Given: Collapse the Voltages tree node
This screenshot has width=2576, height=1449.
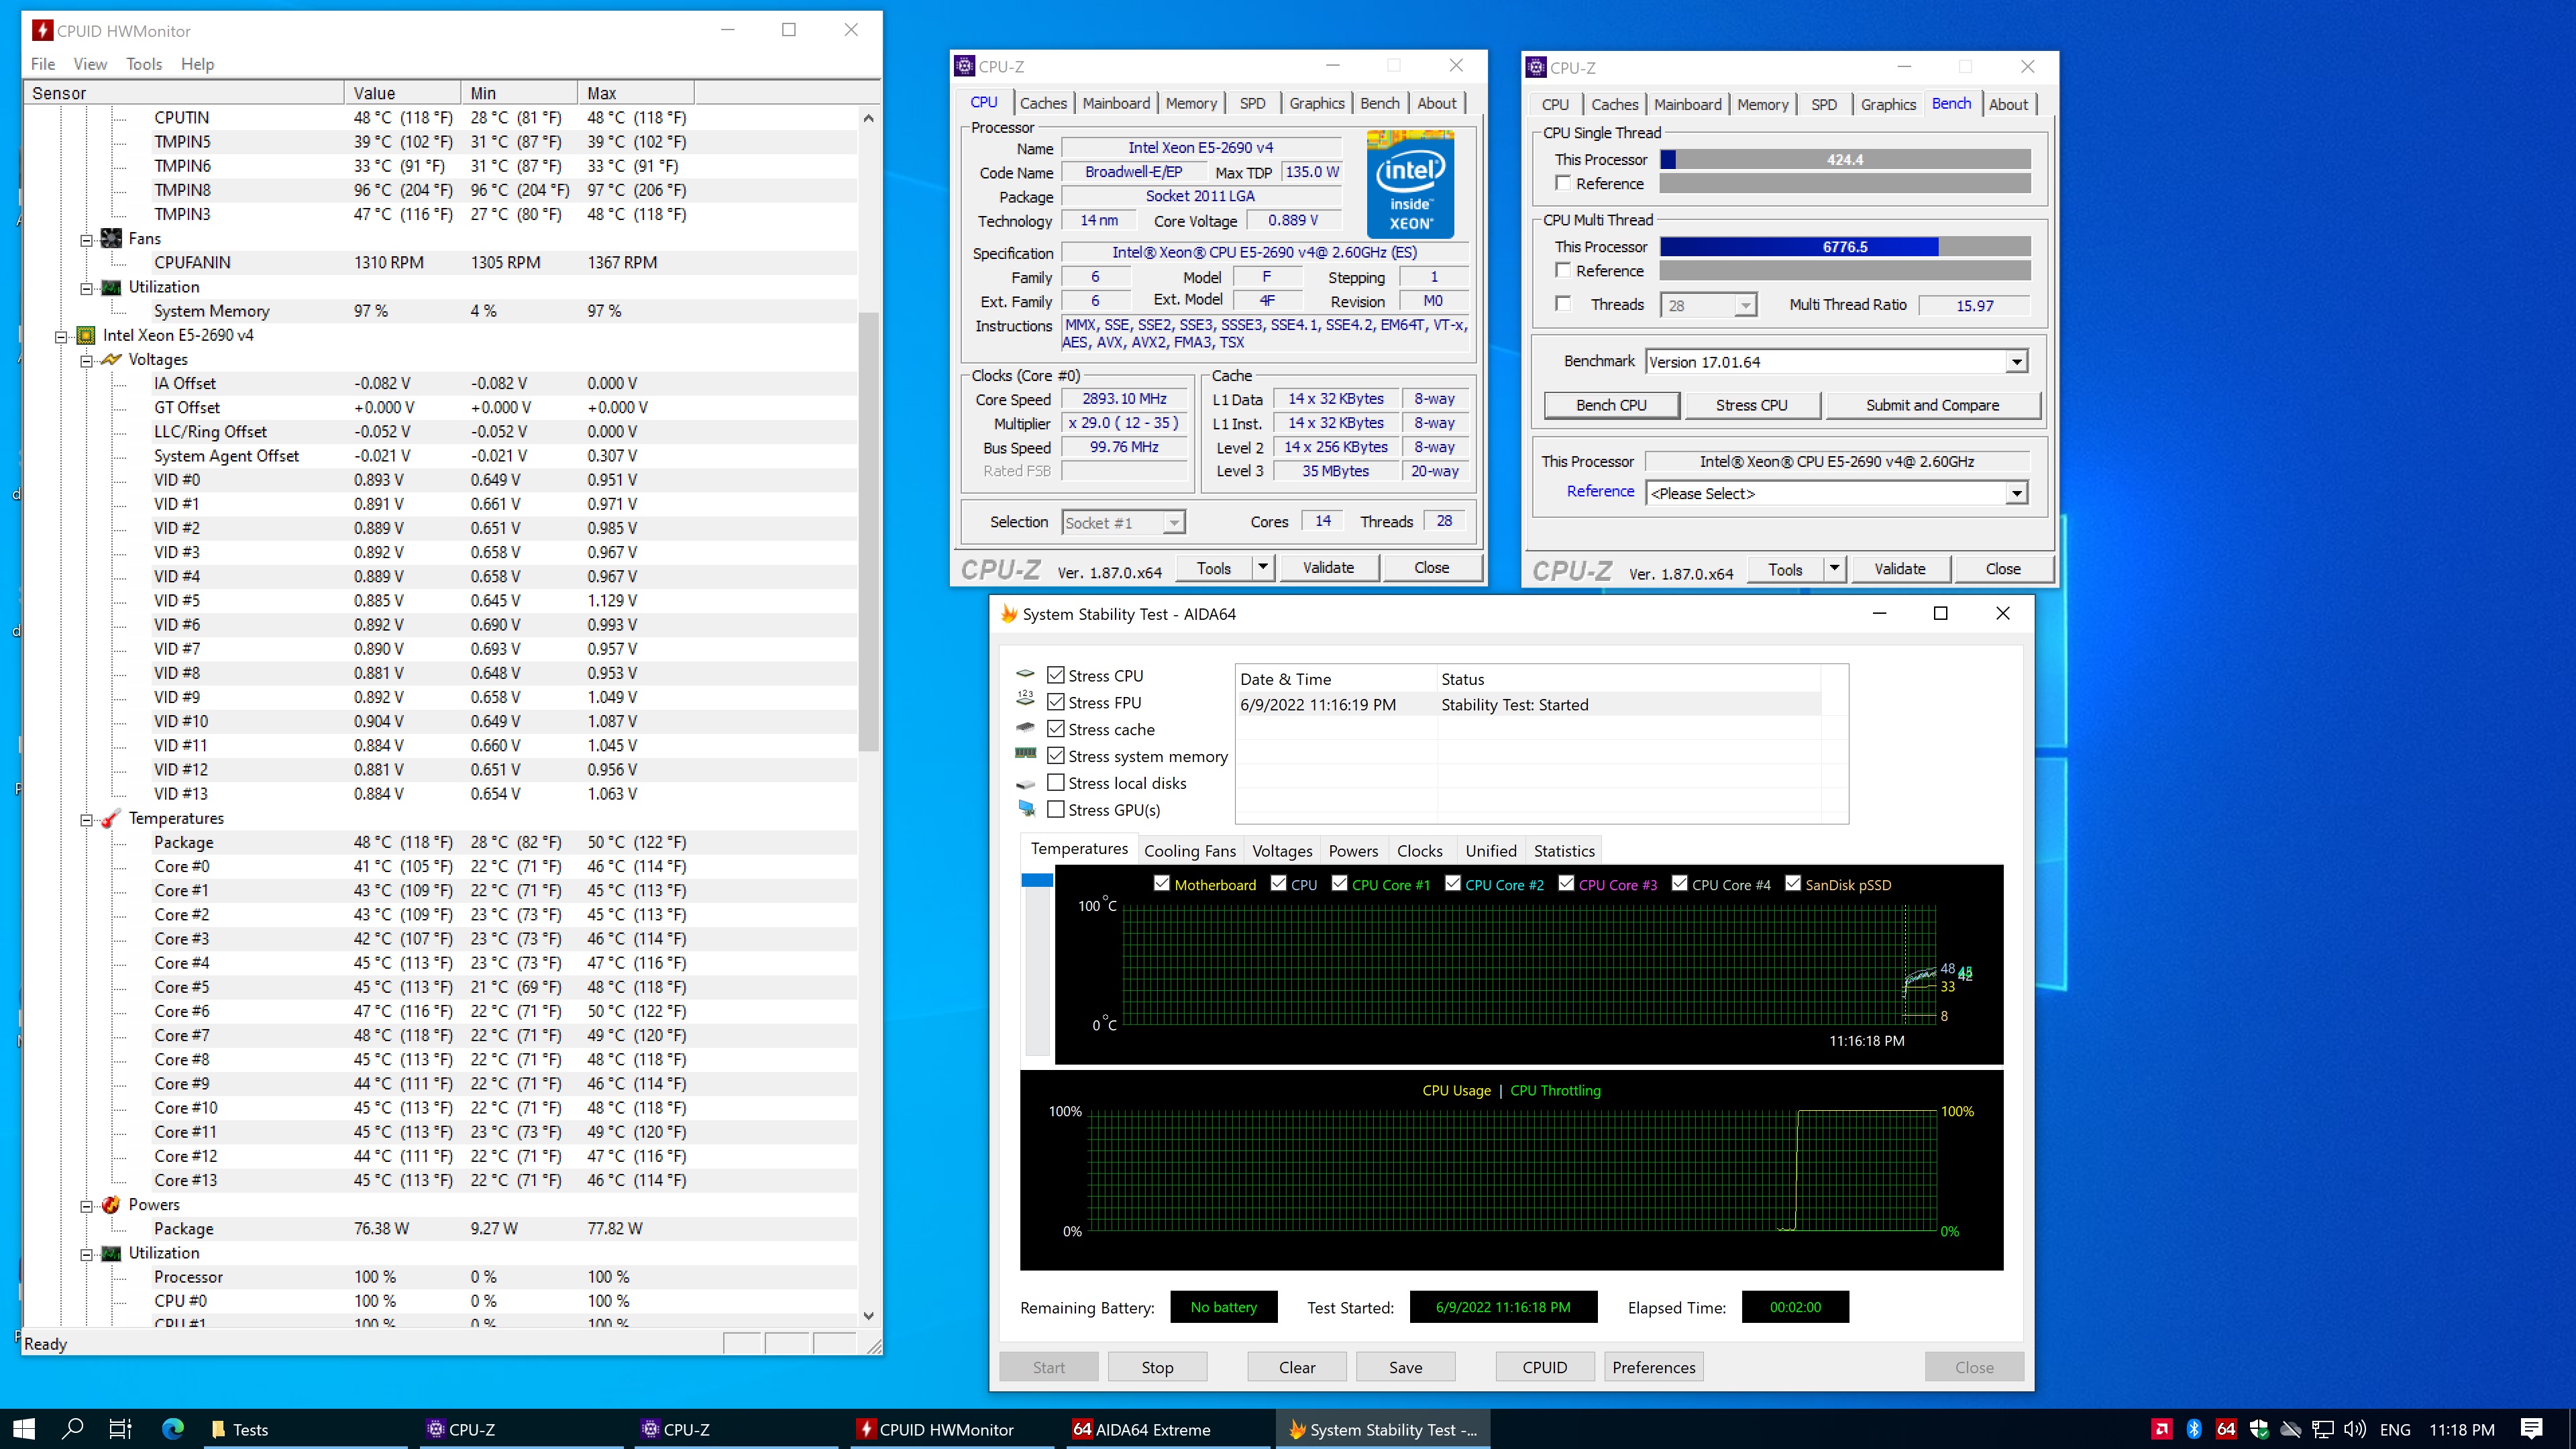Looking at the screenshot, I should pos(87,360).
